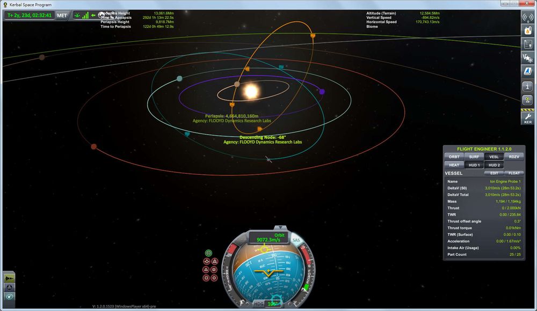537x311 pixels.
Task: Select the map mode icon
Action: click(9, 297)
